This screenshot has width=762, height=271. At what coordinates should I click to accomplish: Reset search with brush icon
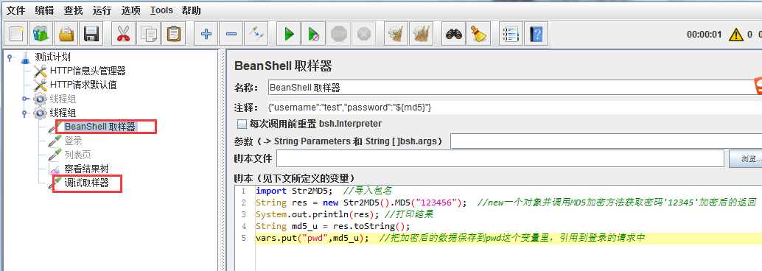[479, 34]
